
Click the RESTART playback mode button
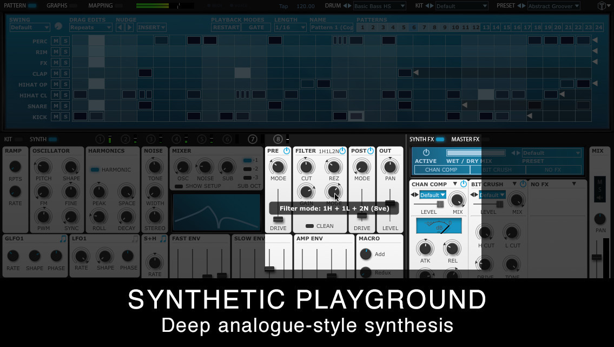226,28
